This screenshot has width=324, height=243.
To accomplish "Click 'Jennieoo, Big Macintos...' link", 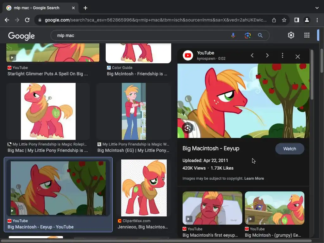I will pyautogui.click(x=143, y=227).
